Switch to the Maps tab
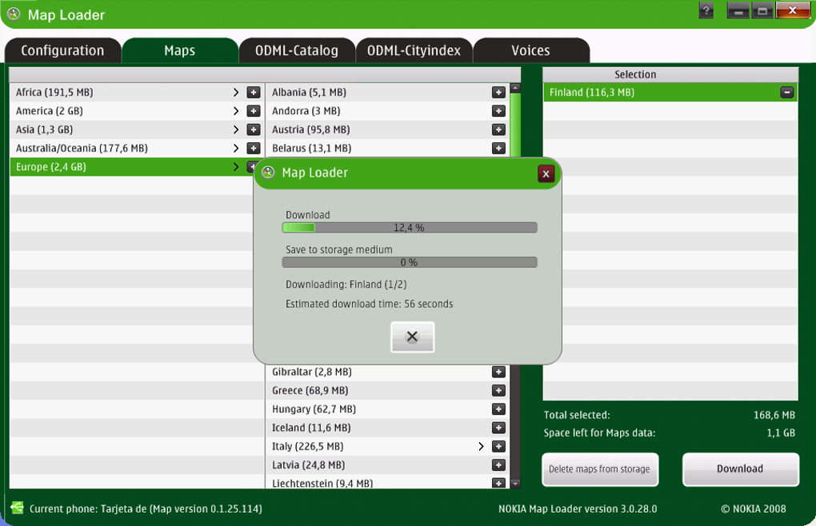Viewport: 816px width, 526px height. [179, 50]
